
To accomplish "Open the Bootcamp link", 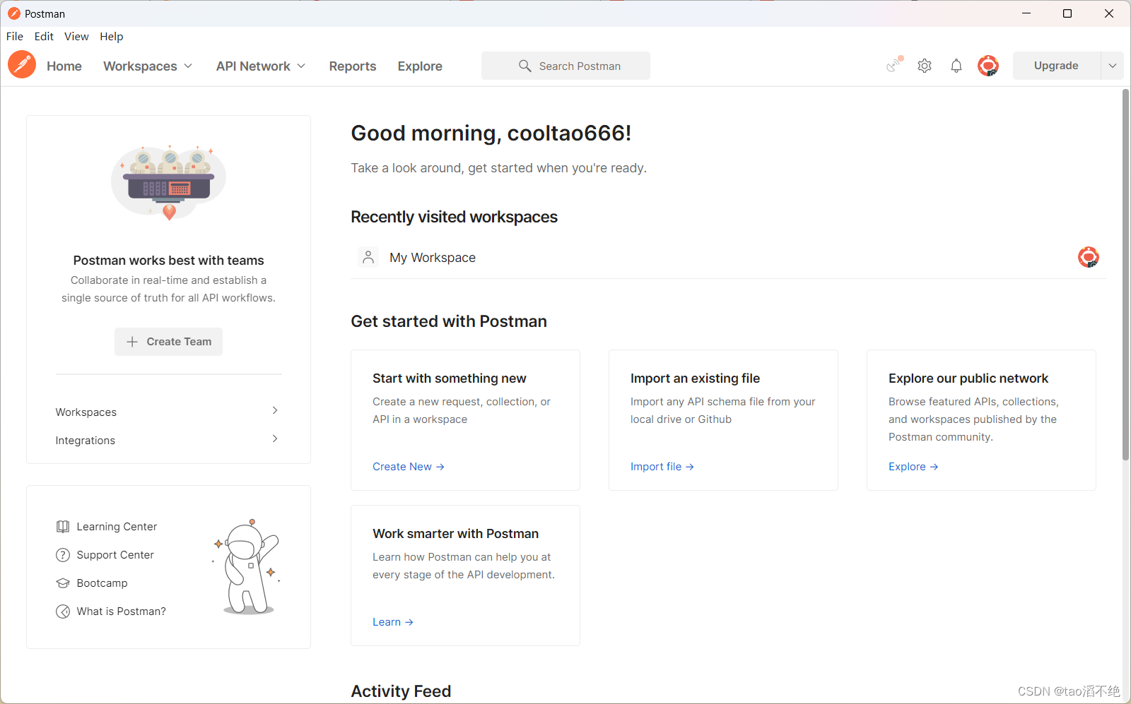I will [x=102, y=583].
